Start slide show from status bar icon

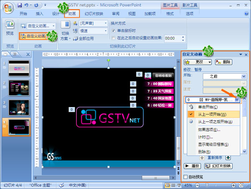(x=179, y=185)
